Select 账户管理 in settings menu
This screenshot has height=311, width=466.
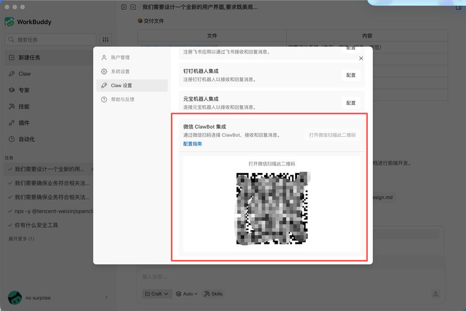point(120,58)
